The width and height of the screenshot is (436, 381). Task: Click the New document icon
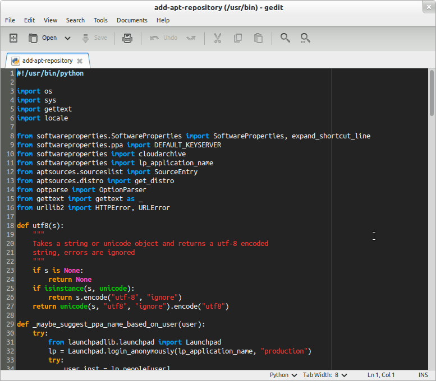13,38
